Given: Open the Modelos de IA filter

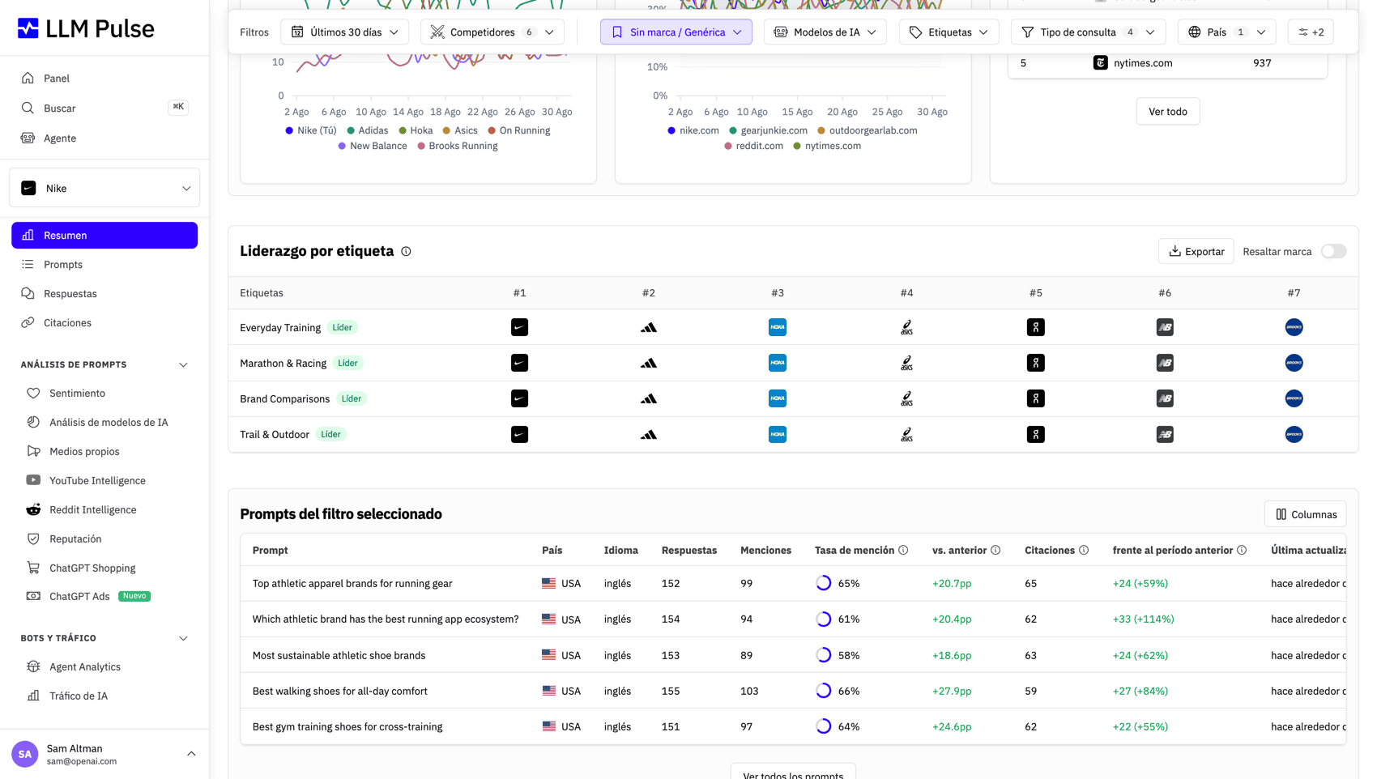Looking at the screenshot, I should point(825,32).
